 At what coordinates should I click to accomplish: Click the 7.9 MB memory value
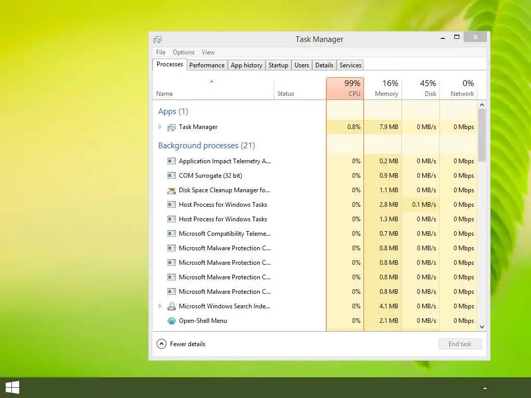[x=389, y=127]
